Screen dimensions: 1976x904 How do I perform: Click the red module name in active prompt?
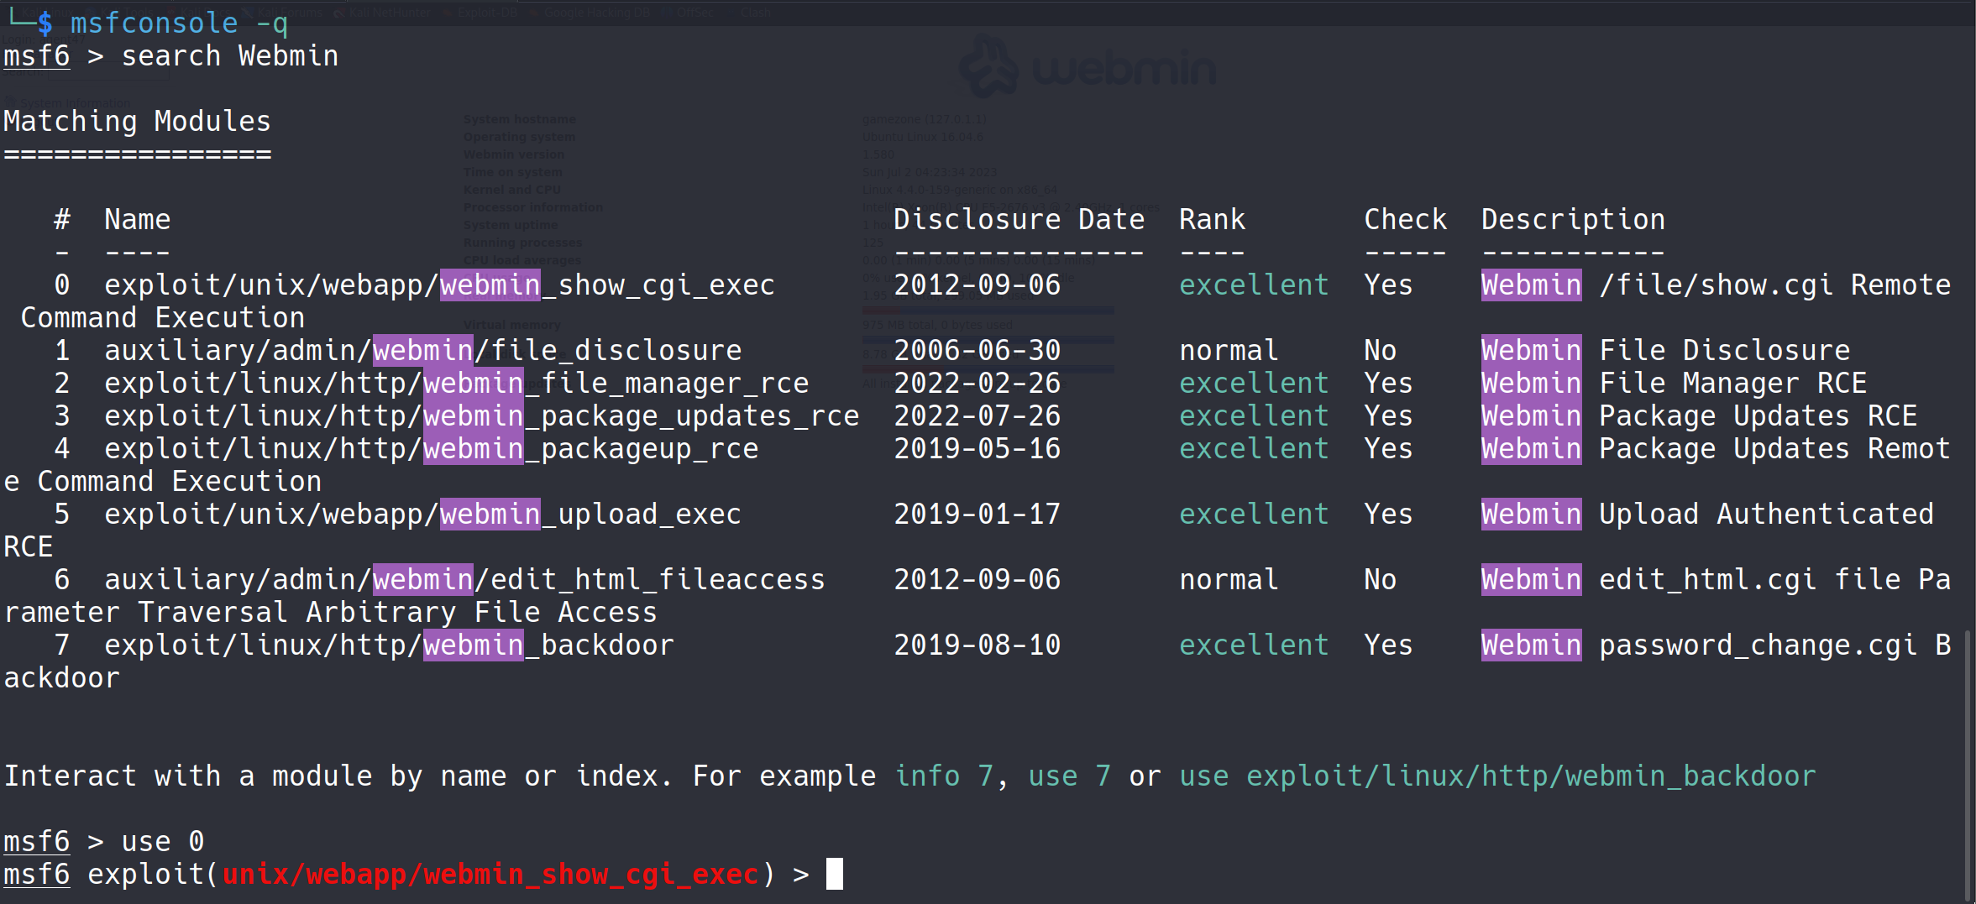click(490, 875)
